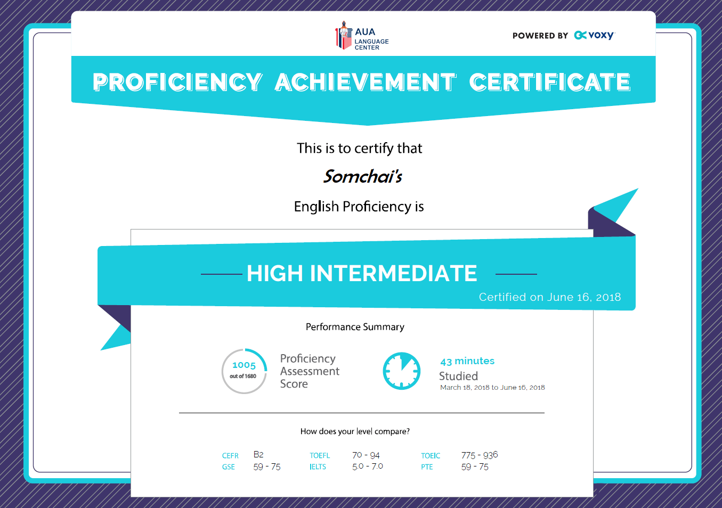The width and height of the screenshot is (722, 508).
Task: Click the 'TOEFL' label
Action: pyautogui.click(x=320, y=456)
